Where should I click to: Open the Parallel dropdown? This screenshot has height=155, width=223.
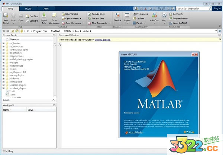pos(139,23)
